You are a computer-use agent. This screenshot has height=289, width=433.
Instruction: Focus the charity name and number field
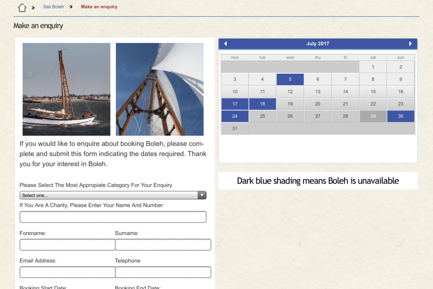(113, 217)
